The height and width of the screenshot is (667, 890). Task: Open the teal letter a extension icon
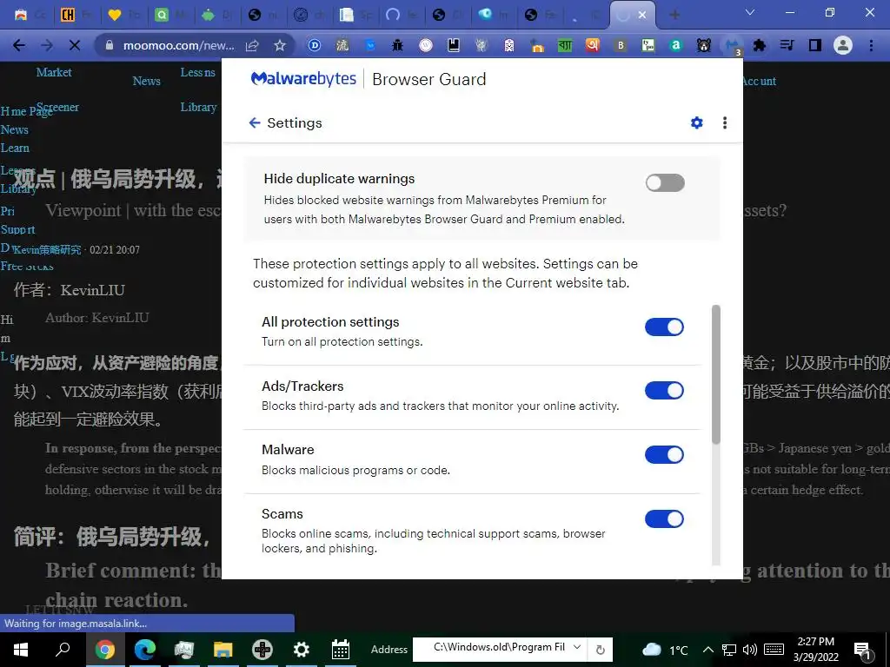point(675,45)
